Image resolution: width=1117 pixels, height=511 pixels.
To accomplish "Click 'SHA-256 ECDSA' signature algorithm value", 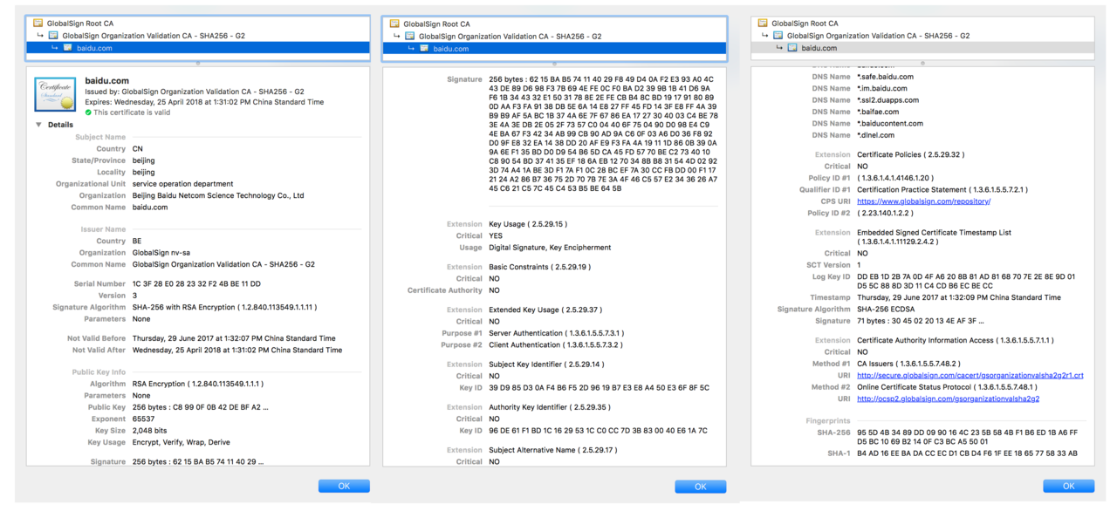I will (885, 309).
